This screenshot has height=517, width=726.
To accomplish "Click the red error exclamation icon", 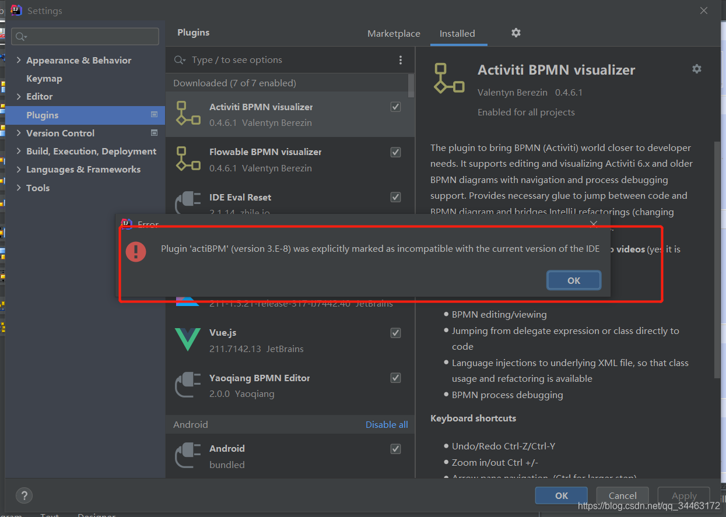I will click(136, 251).
